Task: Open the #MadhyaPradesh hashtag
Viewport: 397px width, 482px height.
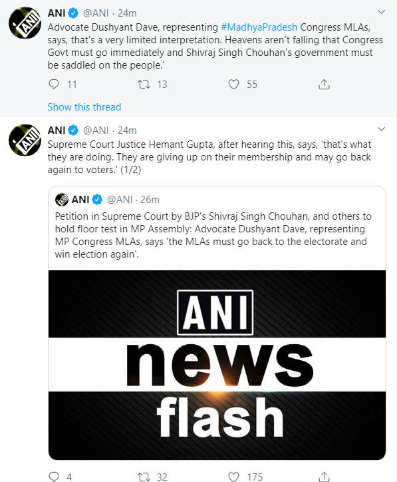Action: (x=259, y=27)
